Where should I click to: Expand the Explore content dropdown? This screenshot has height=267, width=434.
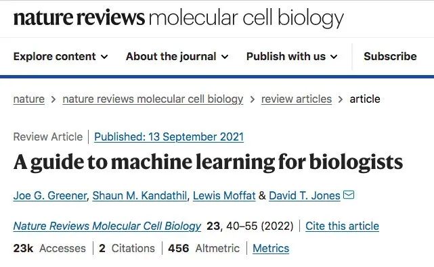click(x=61, y=56)
